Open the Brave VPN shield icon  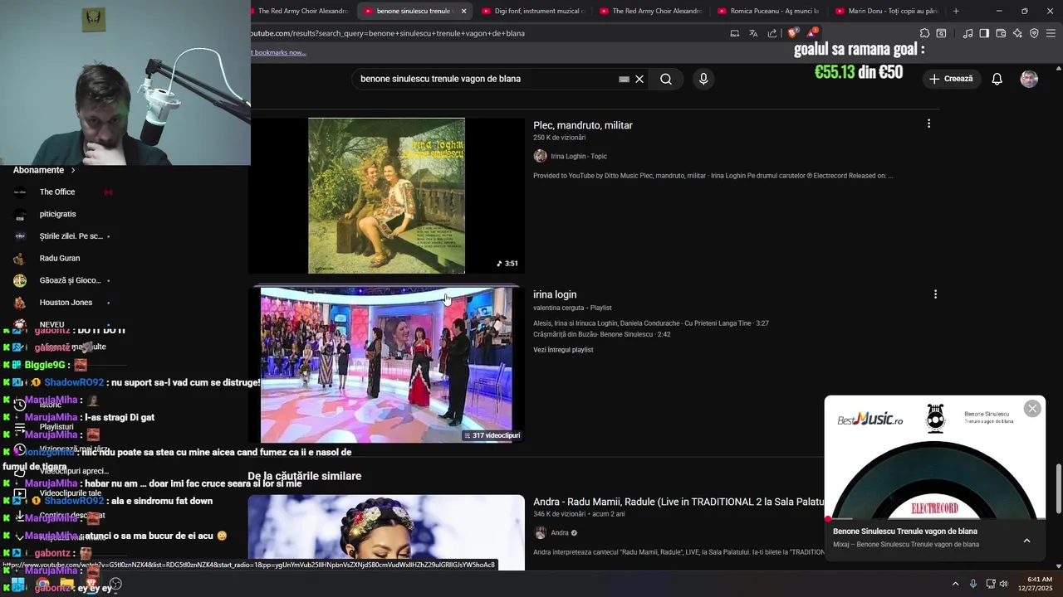(x=1034, y=33)
